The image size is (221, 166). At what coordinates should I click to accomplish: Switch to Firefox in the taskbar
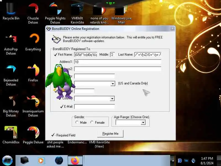tap(76, 160)
